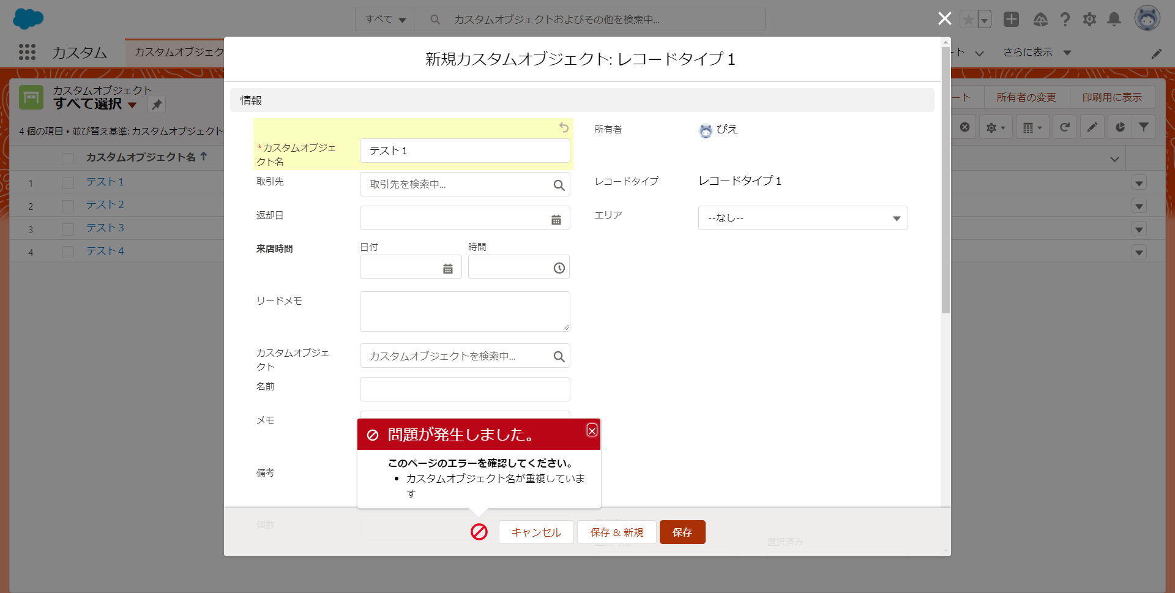
Task: Sort by カスタムオブジェクト名 column header
Action: click(146, 157)
